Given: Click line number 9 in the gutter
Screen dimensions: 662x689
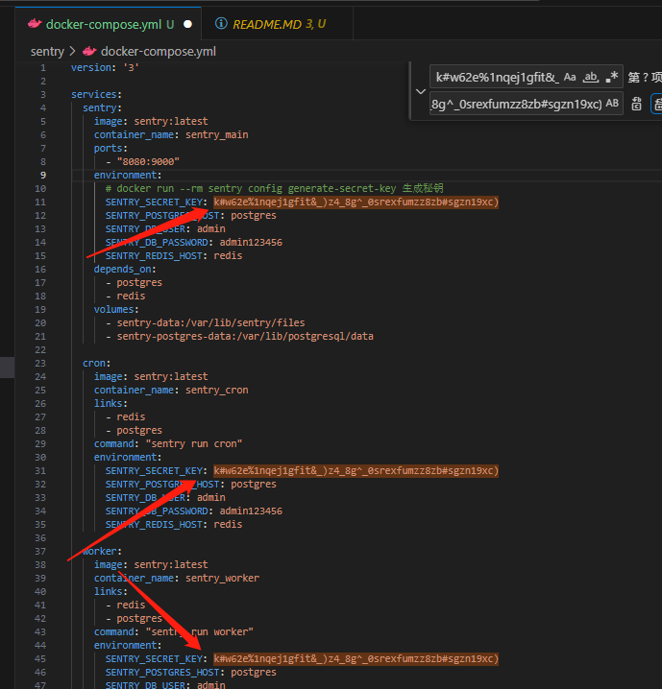Looking at the screenshot, I should 42,175.
